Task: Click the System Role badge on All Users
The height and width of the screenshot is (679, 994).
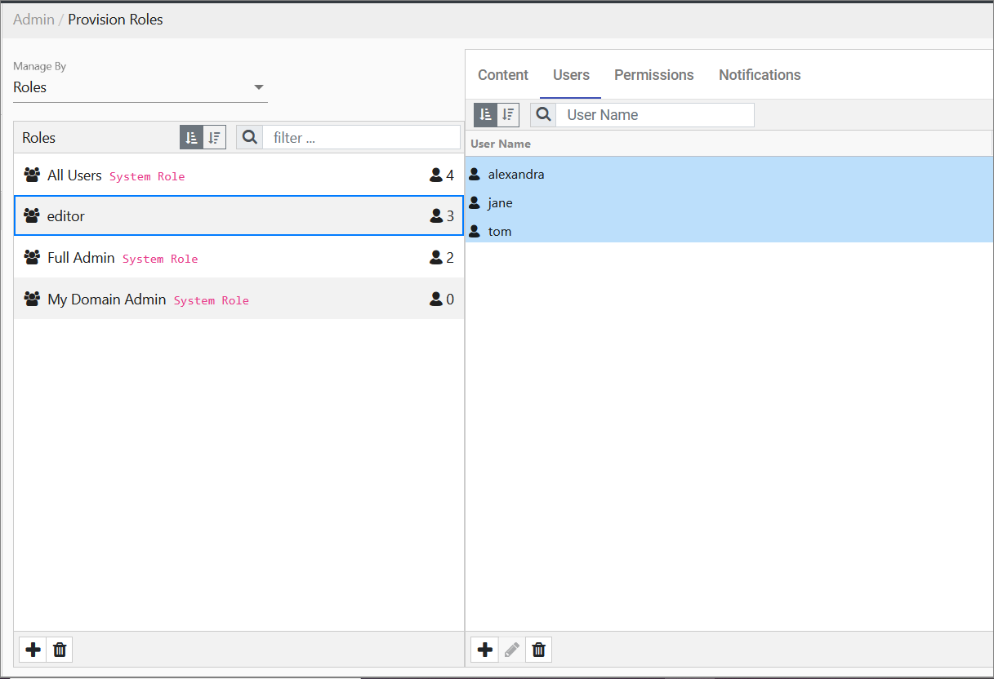Action: click(x=147, y=176)
